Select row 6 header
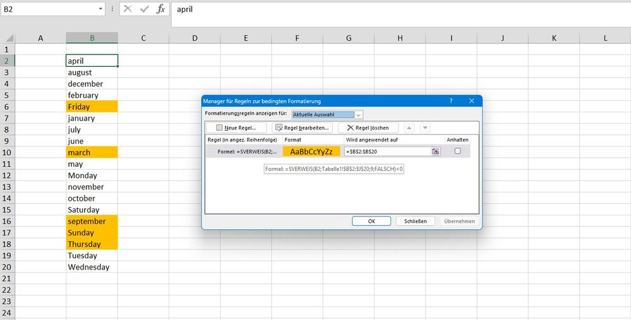Image resolution: width=631 pixels, height=320 pixels. click(7, 107)
